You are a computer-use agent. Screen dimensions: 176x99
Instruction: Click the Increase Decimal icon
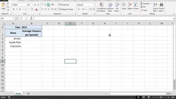(x=90, y=9)
